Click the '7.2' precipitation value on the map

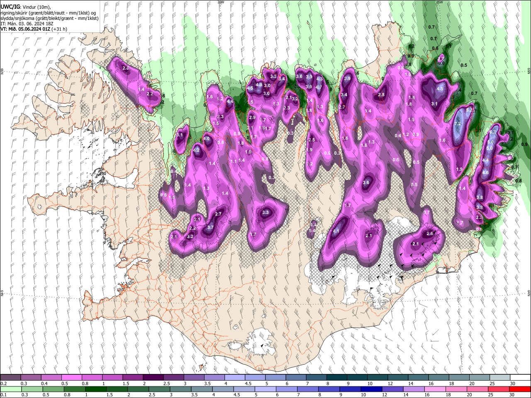458,124
